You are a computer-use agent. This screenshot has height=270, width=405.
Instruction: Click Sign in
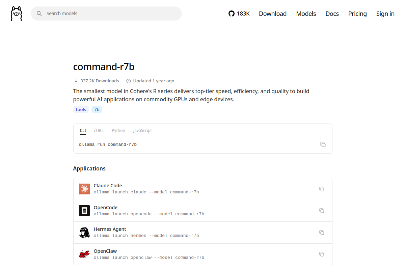385,13
